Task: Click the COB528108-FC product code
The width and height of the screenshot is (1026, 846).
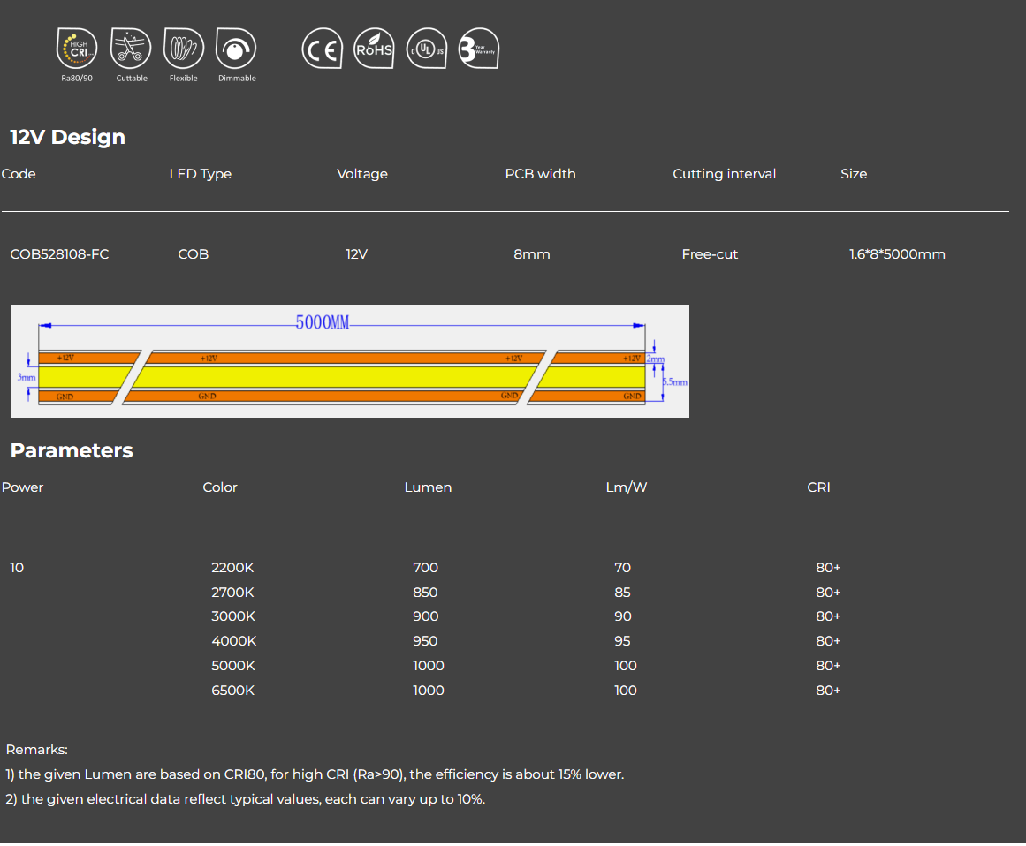Action: point(60,253)
